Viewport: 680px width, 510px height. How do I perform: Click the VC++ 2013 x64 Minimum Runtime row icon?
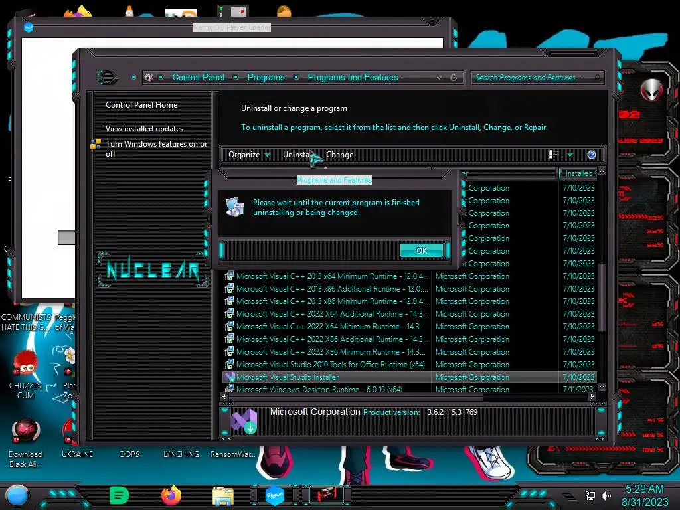(229, 276)
